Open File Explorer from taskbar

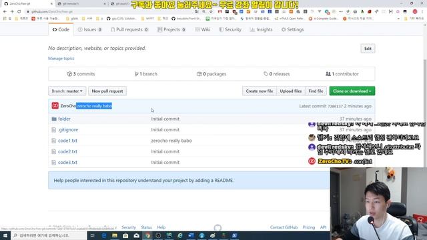click(x=115, y=235)
